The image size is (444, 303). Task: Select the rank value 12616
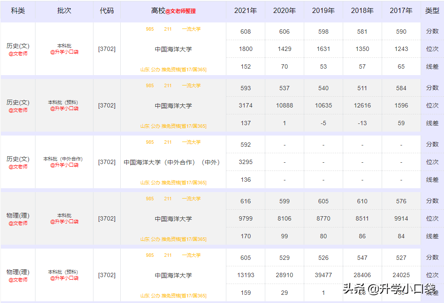click(x=362, y=106)
